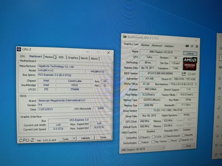The height and width of the screenshot is (166, 222).
Task: Click the BIOS Version field 013.012.000.049.000000
Action: click(x=160, y=73)
